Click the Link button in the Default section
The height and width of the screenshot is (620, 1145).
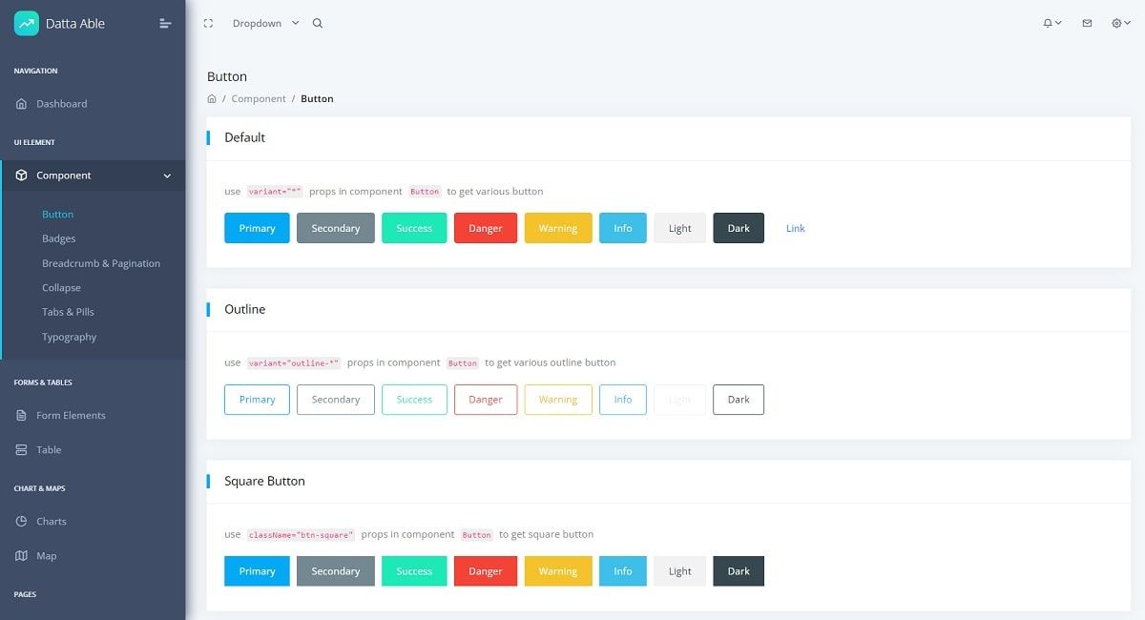(795, 228)
